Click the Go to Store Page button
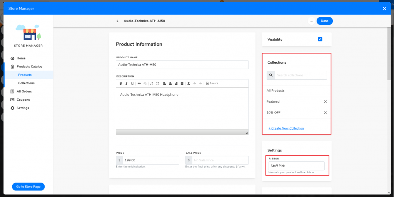Viewport: 394px width, 197px height. tap(28, 187)
